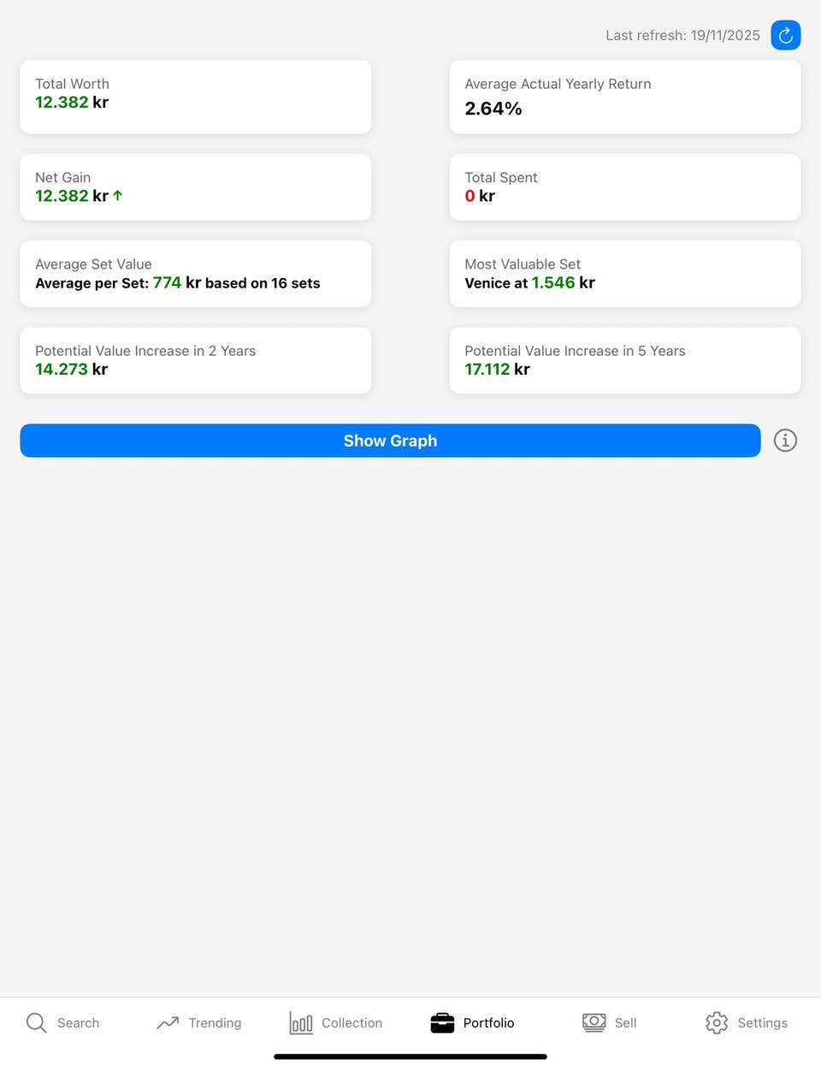The width and height of the screenshot is (821, 1067).
Task: Click the Show Graph button
Action: pyautogui.click(x=390, y=441)
